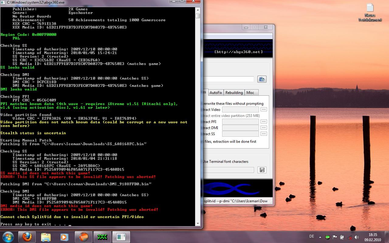Click the browse button for Extract PFI

click(x=263, y=122)
